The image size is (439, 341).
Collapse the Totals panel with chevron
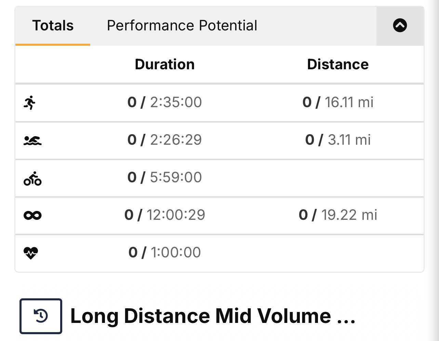pos(400,26)
